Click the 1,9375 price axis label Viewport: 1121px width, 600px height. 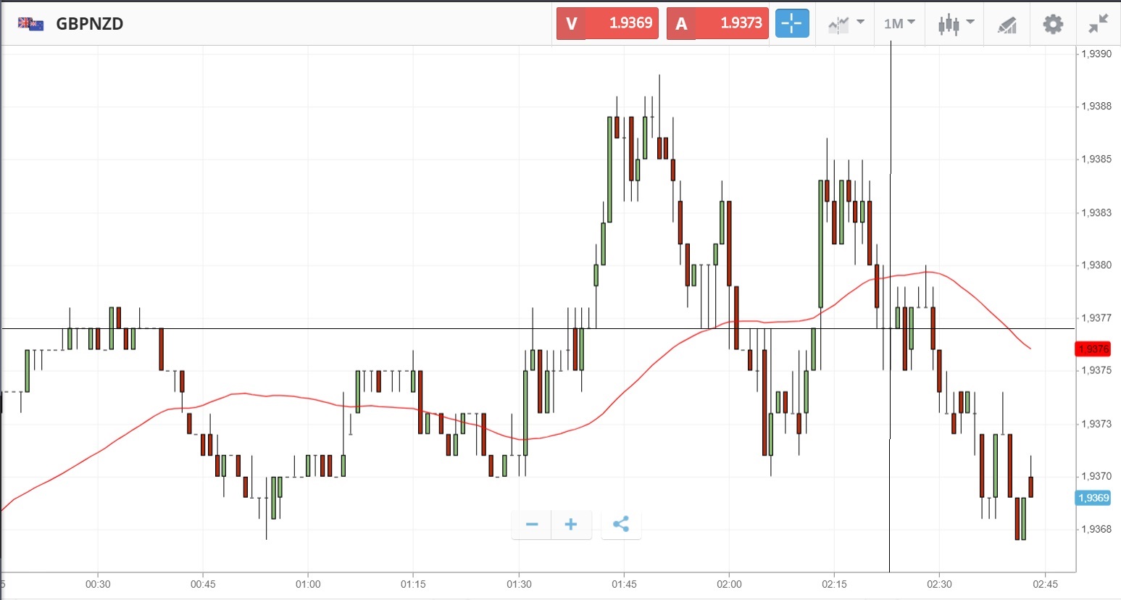(1096, 370)
